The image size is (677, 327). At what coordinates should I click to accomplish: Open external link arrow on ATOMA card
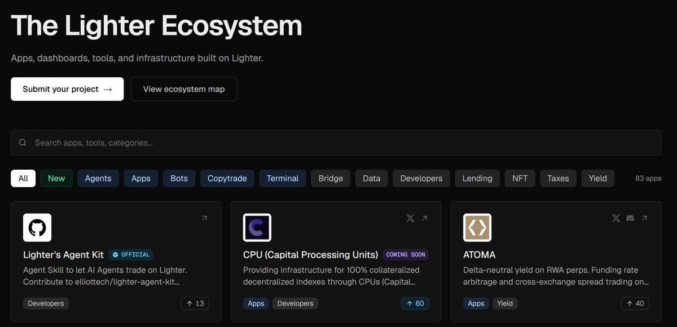tap(644, 218)
